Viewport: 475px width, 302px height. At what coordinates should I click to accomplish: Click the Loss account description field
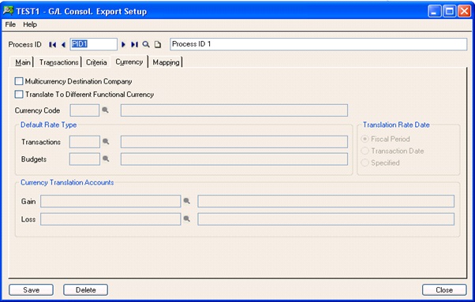coord(326,219)
